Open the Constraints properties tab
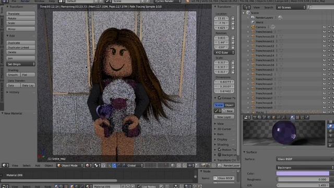334x188 pixels. coord(278,117)
